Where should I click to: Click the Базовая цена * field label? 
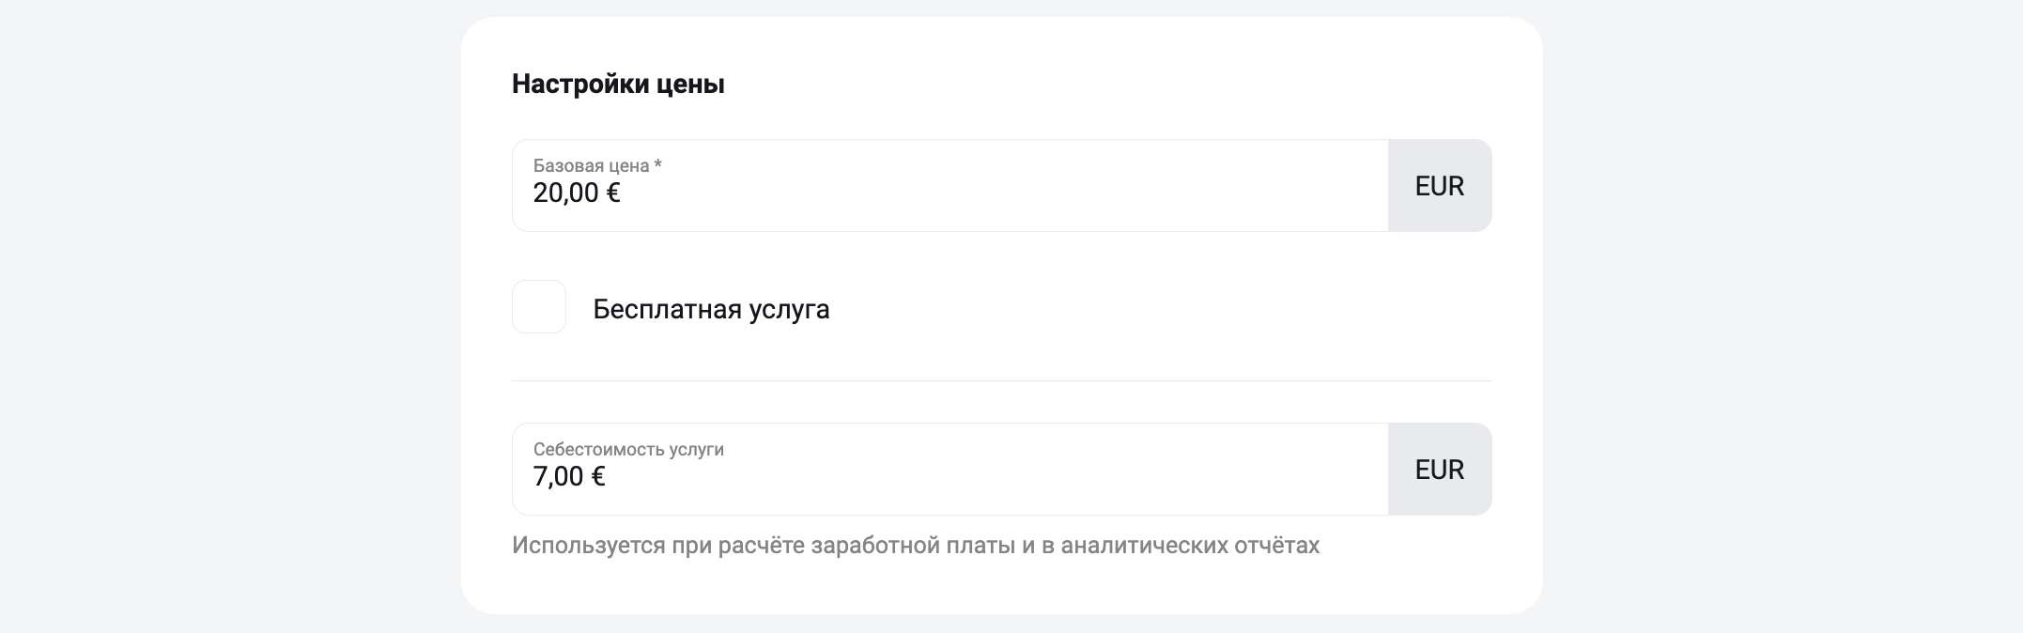tap(597, 165)
